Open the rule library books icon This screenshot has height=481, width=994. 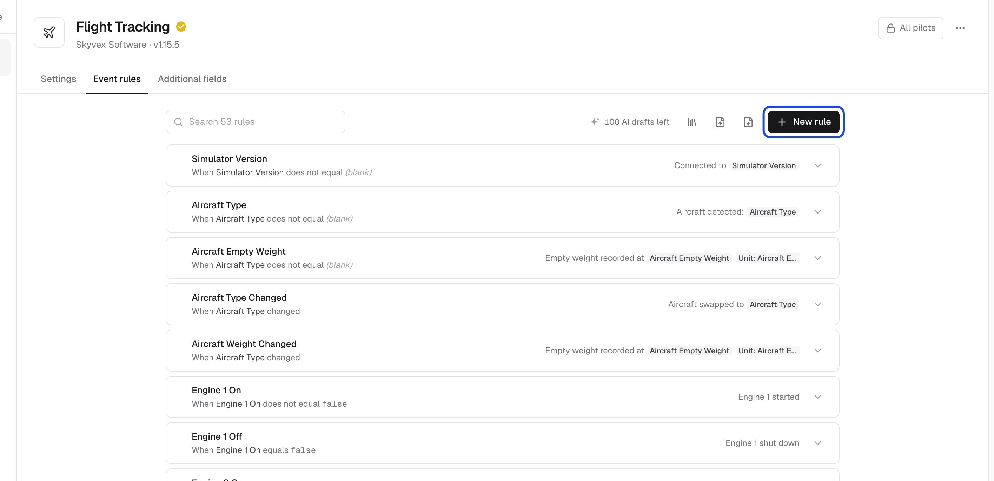coord(692,122)
